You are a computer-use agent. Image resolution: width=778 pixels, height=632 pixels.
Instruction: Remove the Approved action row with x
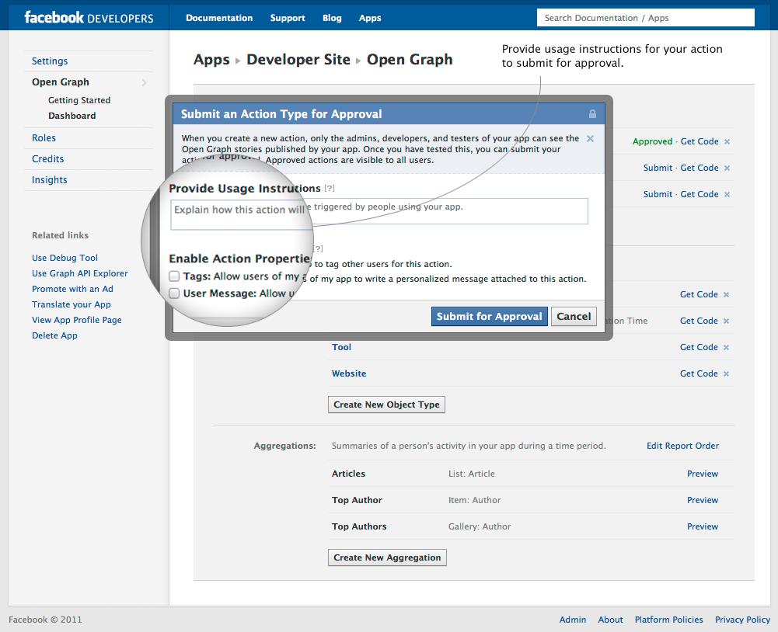pos(727,142)
